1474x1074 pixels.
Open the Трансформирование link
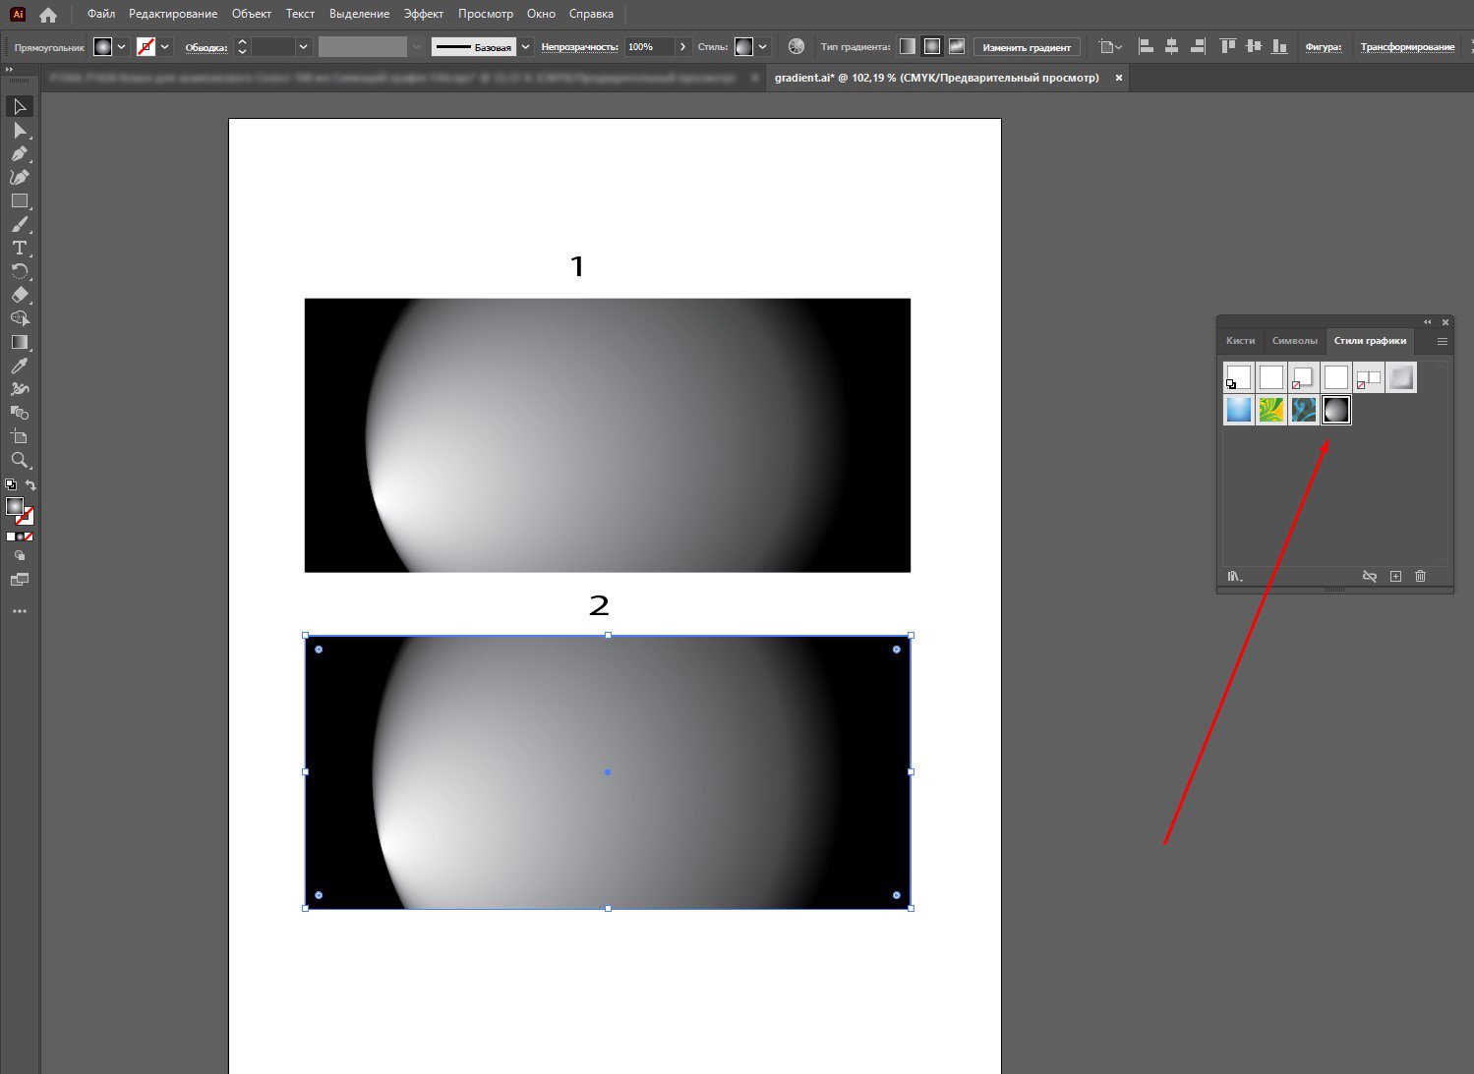tap(1406, 47)
